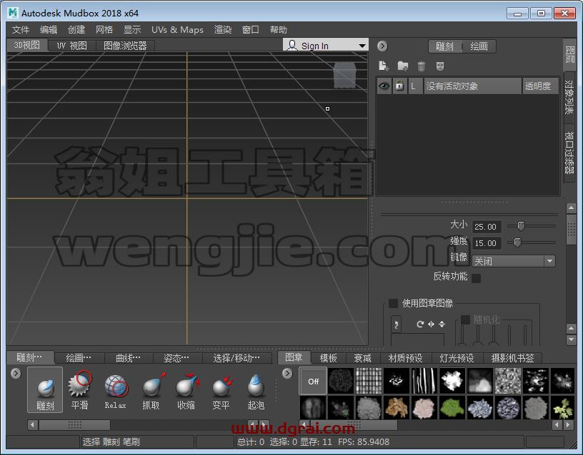Click the lock column header icon

pos(399,86)
